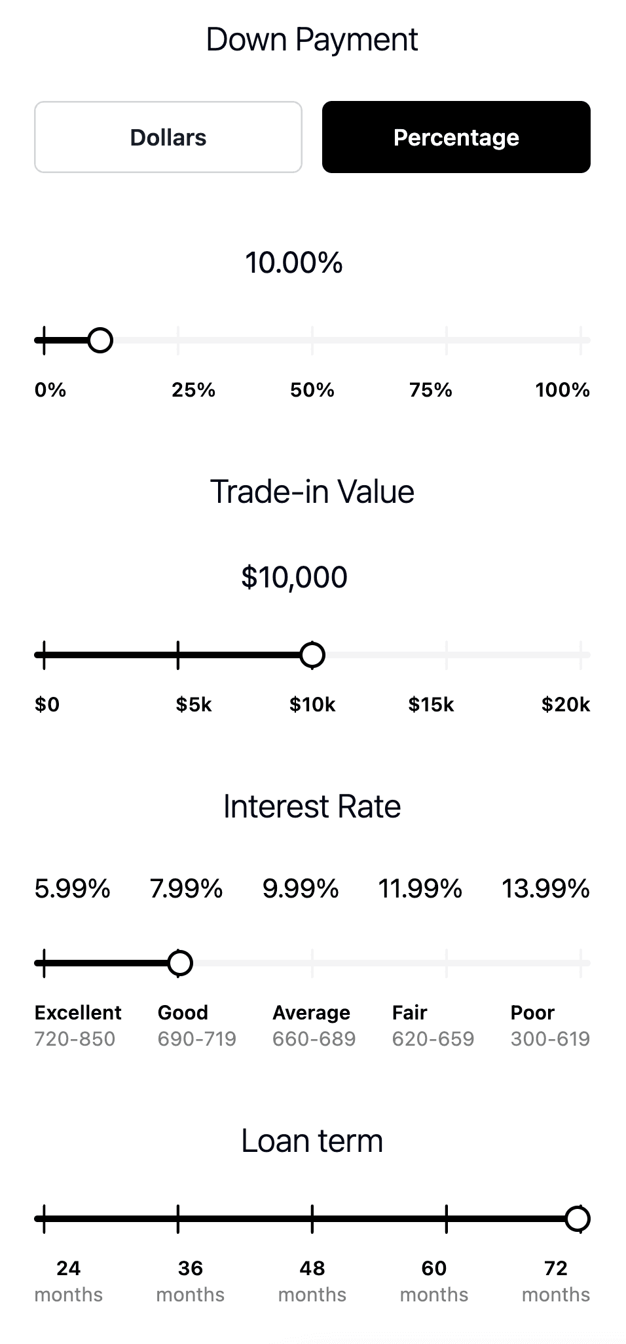The height and width of the screenshot is (1344, 626).
Task: Select 48 months loan term
Action: pyautogui.click(x=312, y=1280)
